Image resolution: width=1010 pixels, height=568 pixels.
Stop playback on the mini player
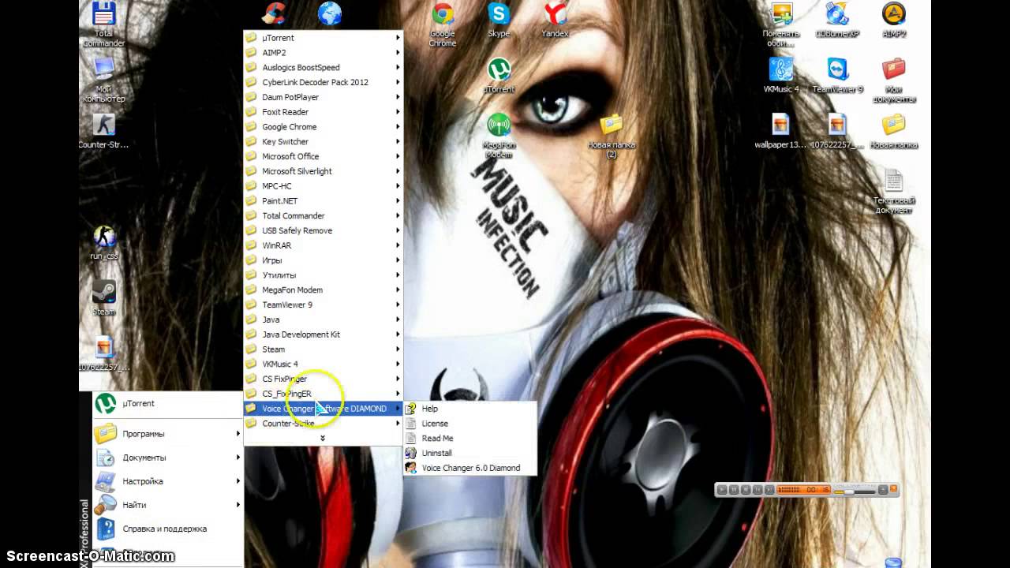tap(746, 490)
